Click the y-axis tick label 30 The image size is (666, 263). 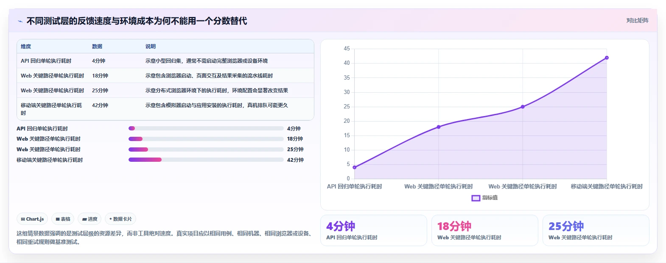pyautogui.click(x=347, y=92)
